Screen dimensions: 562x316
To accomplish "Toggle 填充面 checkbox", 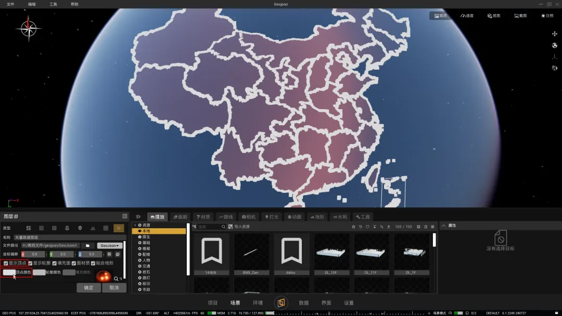I will click(55, 263).
